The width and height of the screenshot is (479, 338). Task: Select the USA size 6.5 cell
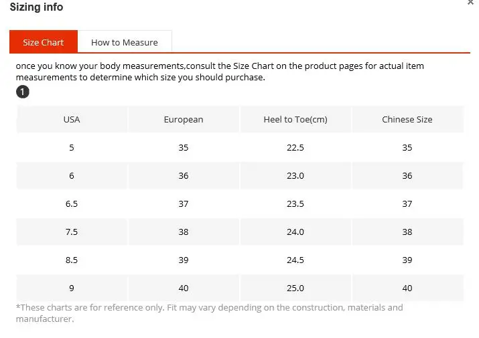(72, 203)
